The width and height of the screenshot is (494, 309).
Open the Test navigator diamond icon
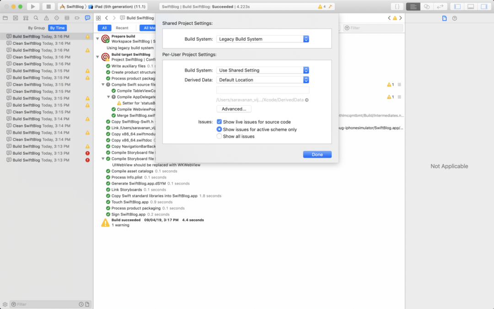(x=57, y=18)
